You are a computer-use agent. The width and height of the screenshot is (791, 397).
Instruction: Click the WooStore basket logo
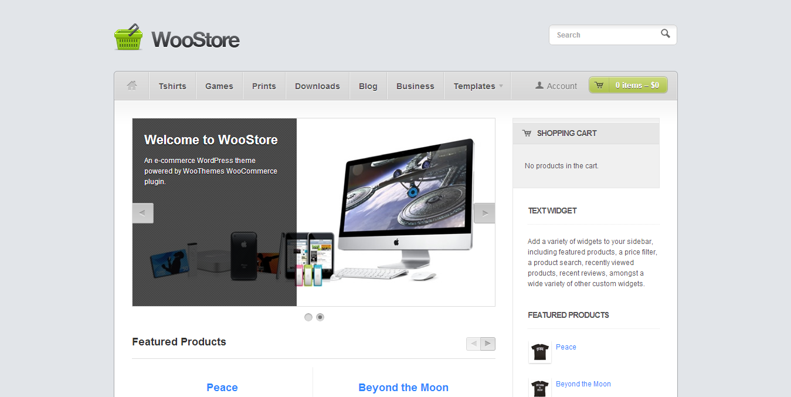[128, 36]
